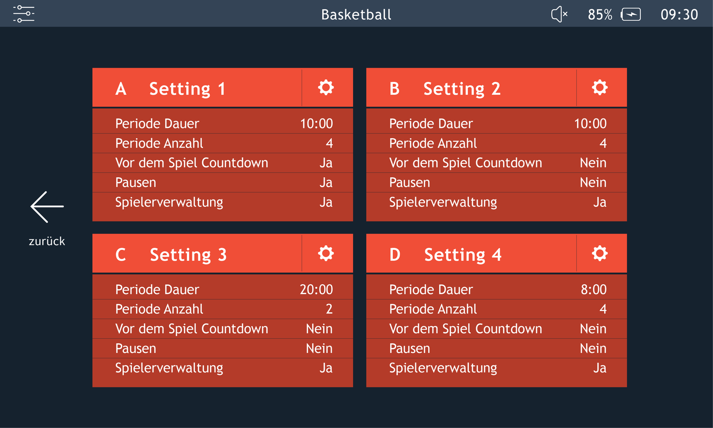Open settings gear for Setting 2
This screenshot has height=428, width=713.
[x=600, y=87]
